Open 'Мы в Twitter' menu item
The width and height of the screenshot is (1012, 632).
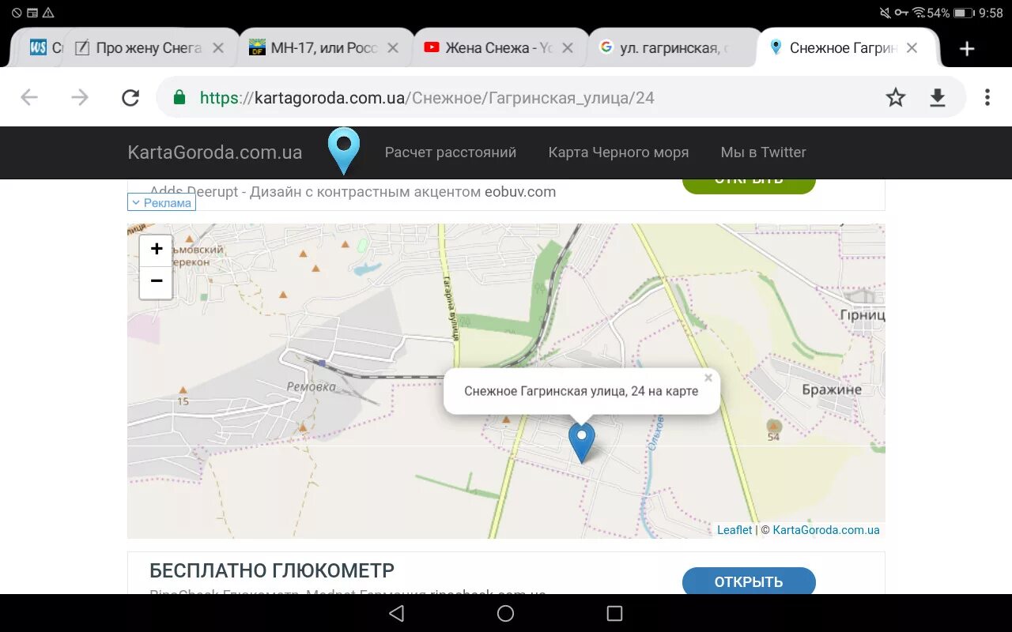tap(764, 152)
